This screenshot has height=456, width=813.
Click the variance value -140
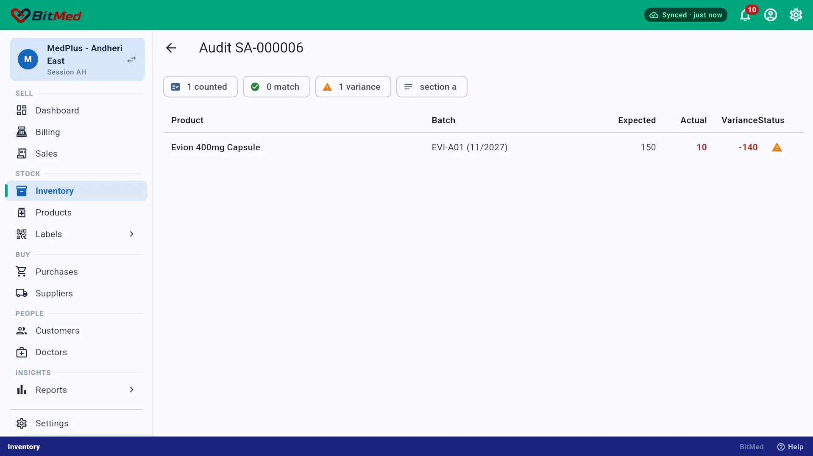pyautogui.click(x=748, y=147)
